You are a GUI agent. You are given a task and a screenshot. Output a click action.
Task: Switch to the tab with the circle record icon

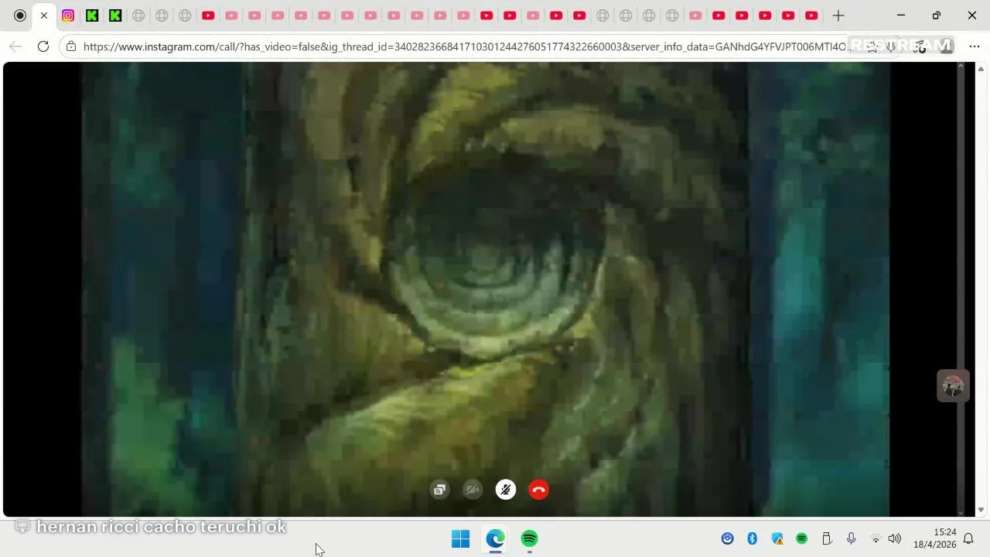click(x=20, y=15)
